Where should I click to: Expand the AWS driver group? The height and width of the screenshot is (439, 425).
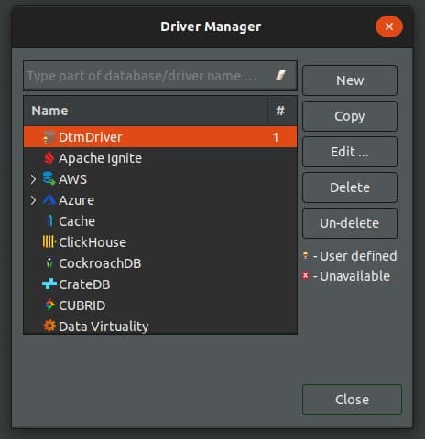point(33,179)
